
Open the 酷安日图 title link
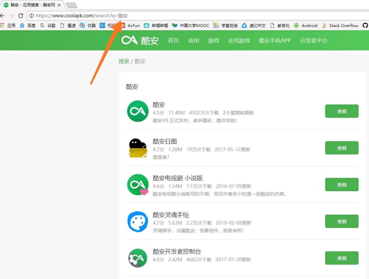[x=165, y=141]
